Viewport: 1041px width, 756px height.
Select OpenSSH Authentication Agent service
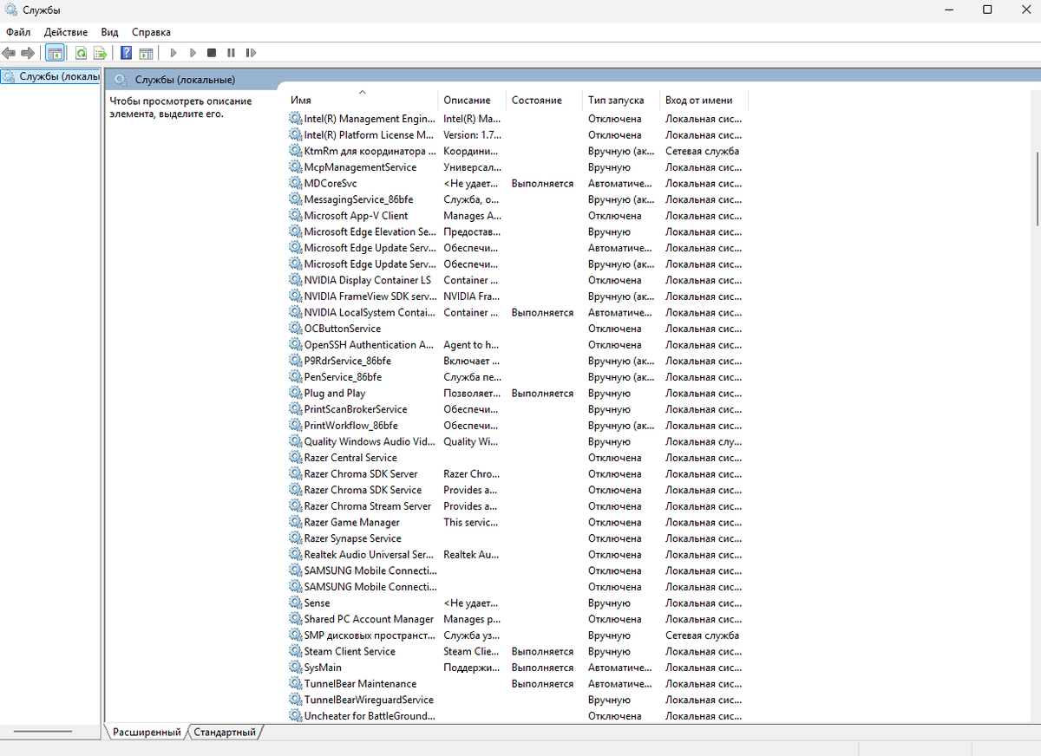click(517, 344)
